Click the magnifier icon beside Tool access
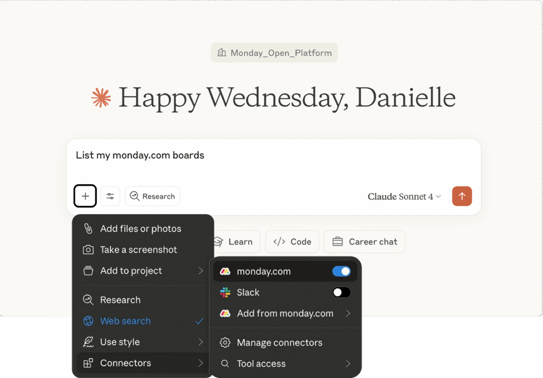 coord(225,364)
